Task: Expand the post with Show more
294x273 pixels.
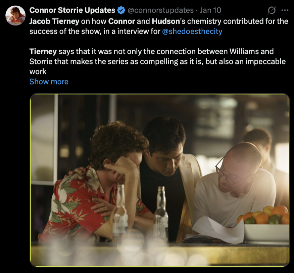Action: click(49, 82)
